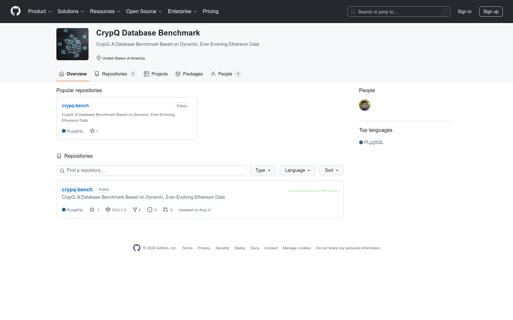Click the CrypQ Database Benchmark heading

[x=148, y=33]
